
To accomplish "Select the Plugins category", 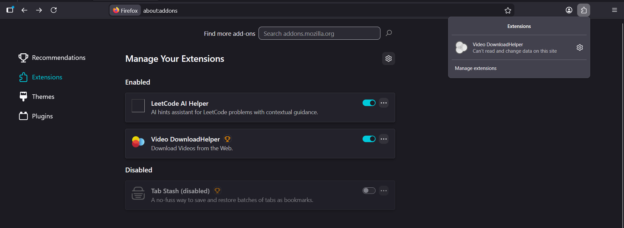I will click(x=42, y=116).
